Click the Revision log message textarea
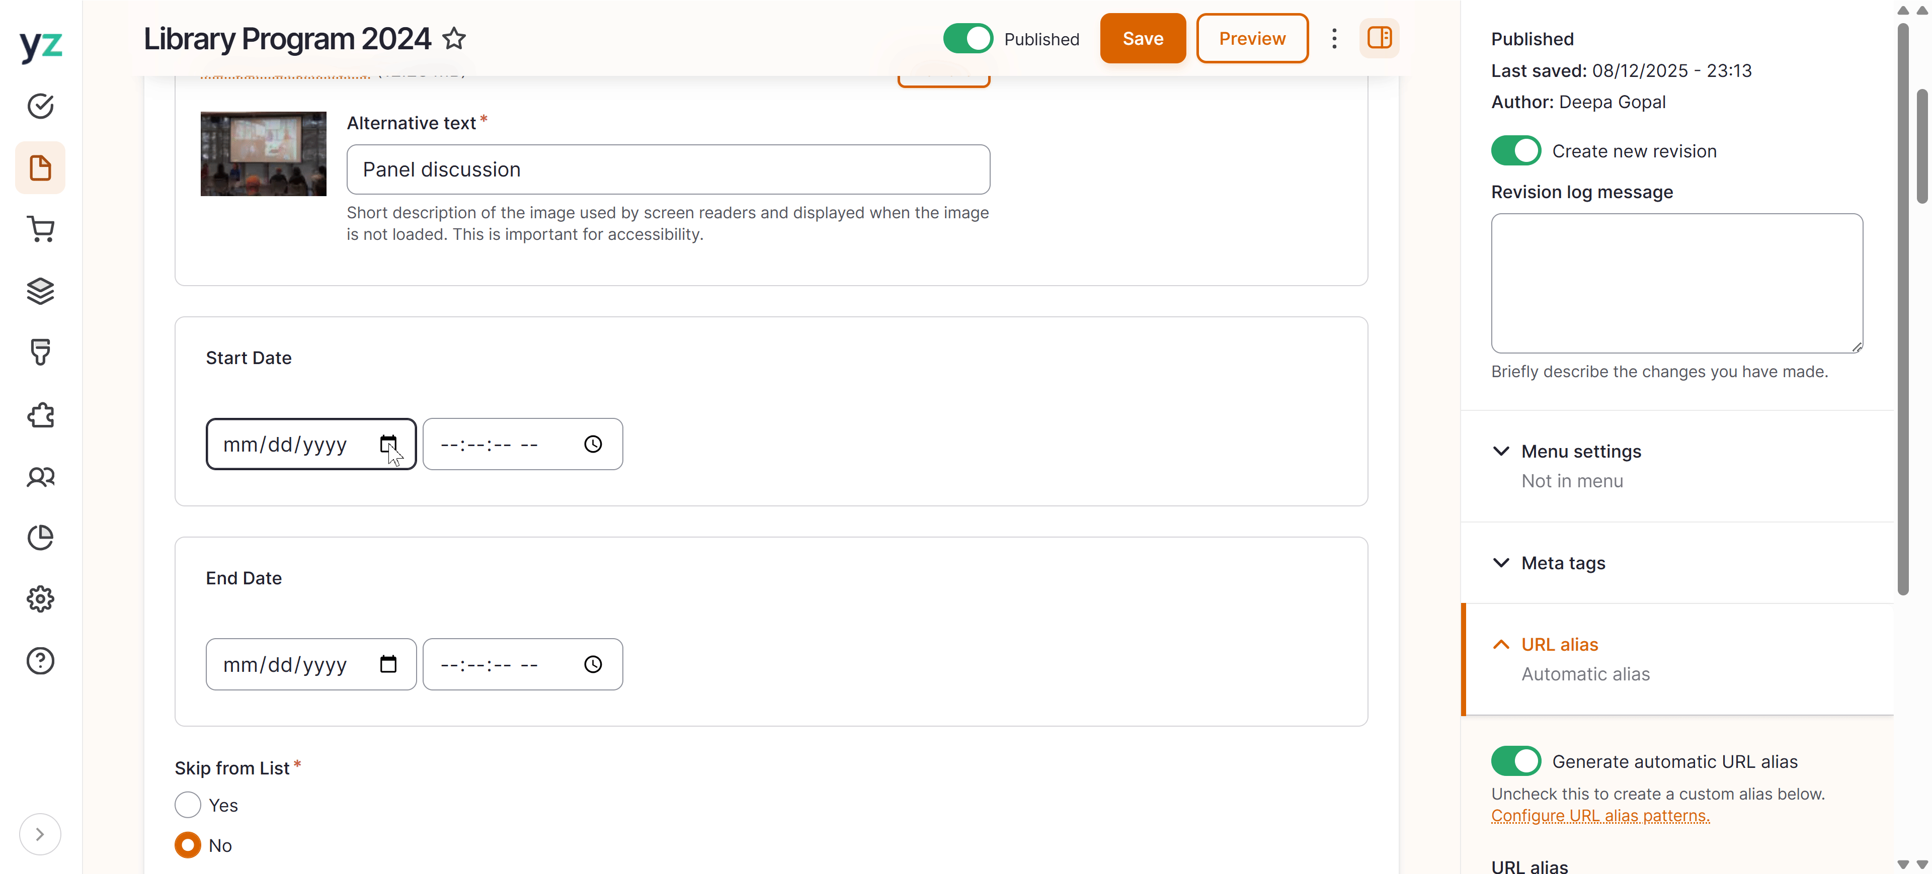The image size is (1932, 874). point(1676,283)
